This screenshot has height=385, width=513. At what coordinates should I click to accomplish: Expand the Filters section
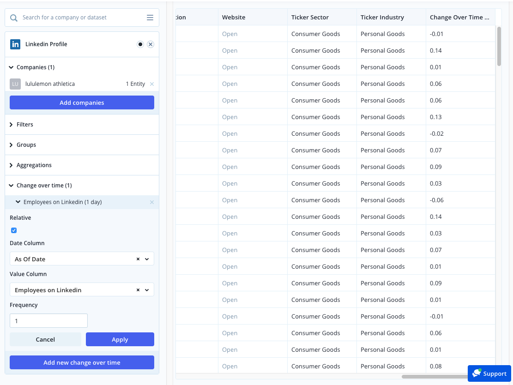(x=11, y=124)
